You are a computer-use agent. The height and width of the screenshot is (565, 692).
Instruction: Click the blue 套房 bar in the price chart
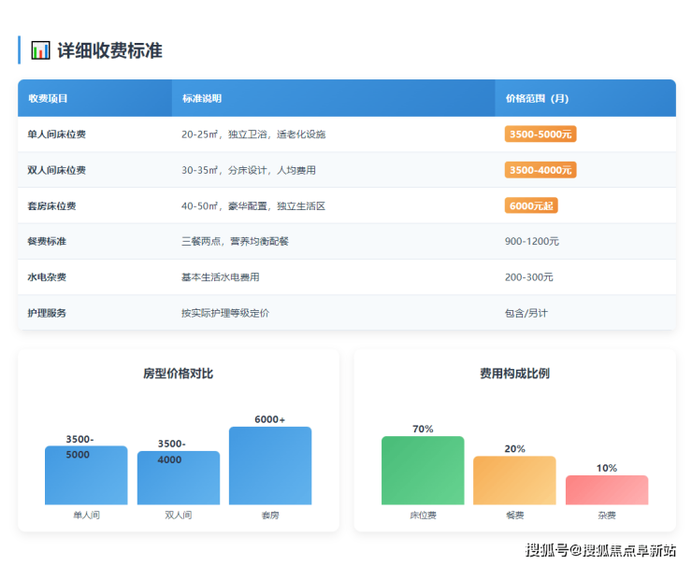(270, 466)
